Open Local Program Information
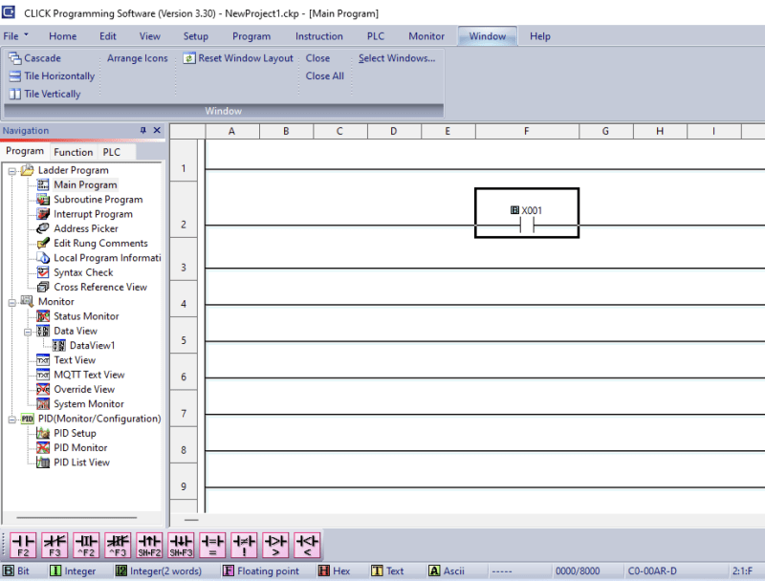 pyautogui.click(x=107, y=258)
